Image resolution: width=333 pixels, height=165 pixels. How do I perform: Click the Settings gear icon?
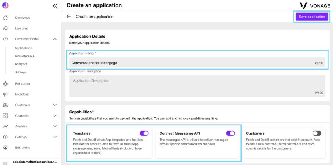[5, 137]
